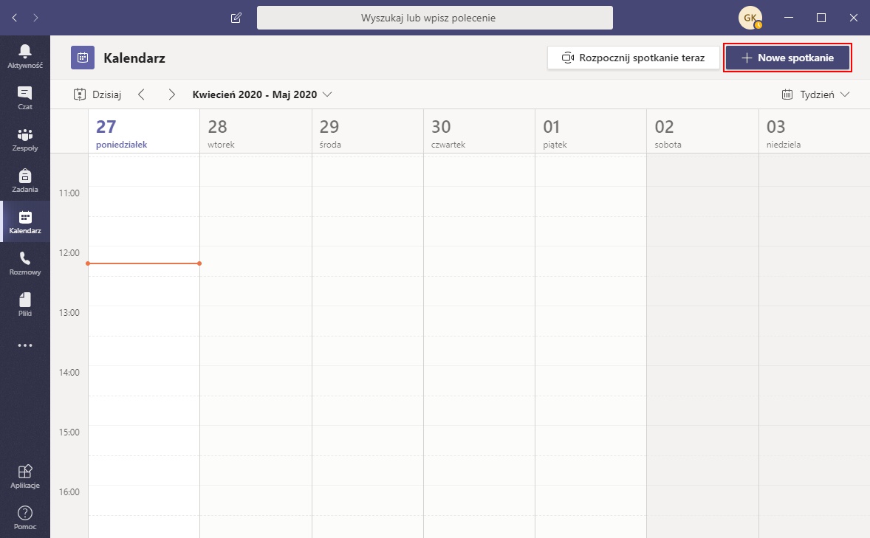The image size is (870, 538).
Task: Show the next week with the right chevron
Action: coord(171,94)
